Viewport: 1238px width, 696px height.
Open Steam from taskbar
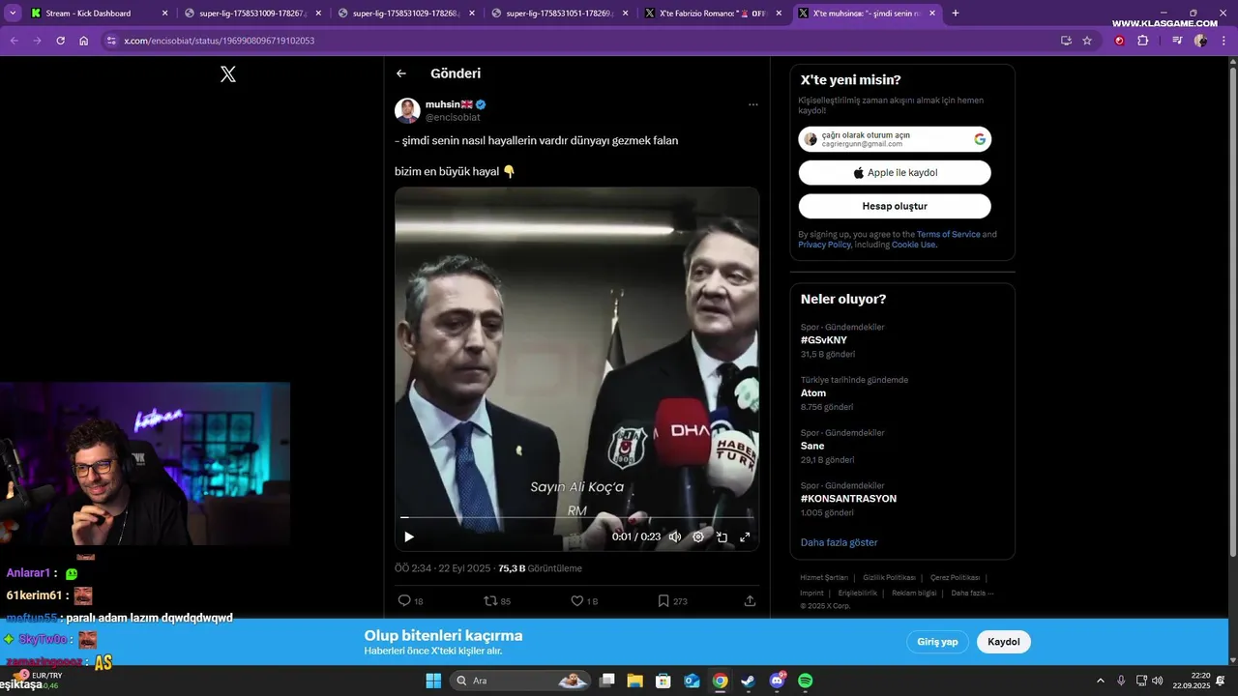pos(749,681)
